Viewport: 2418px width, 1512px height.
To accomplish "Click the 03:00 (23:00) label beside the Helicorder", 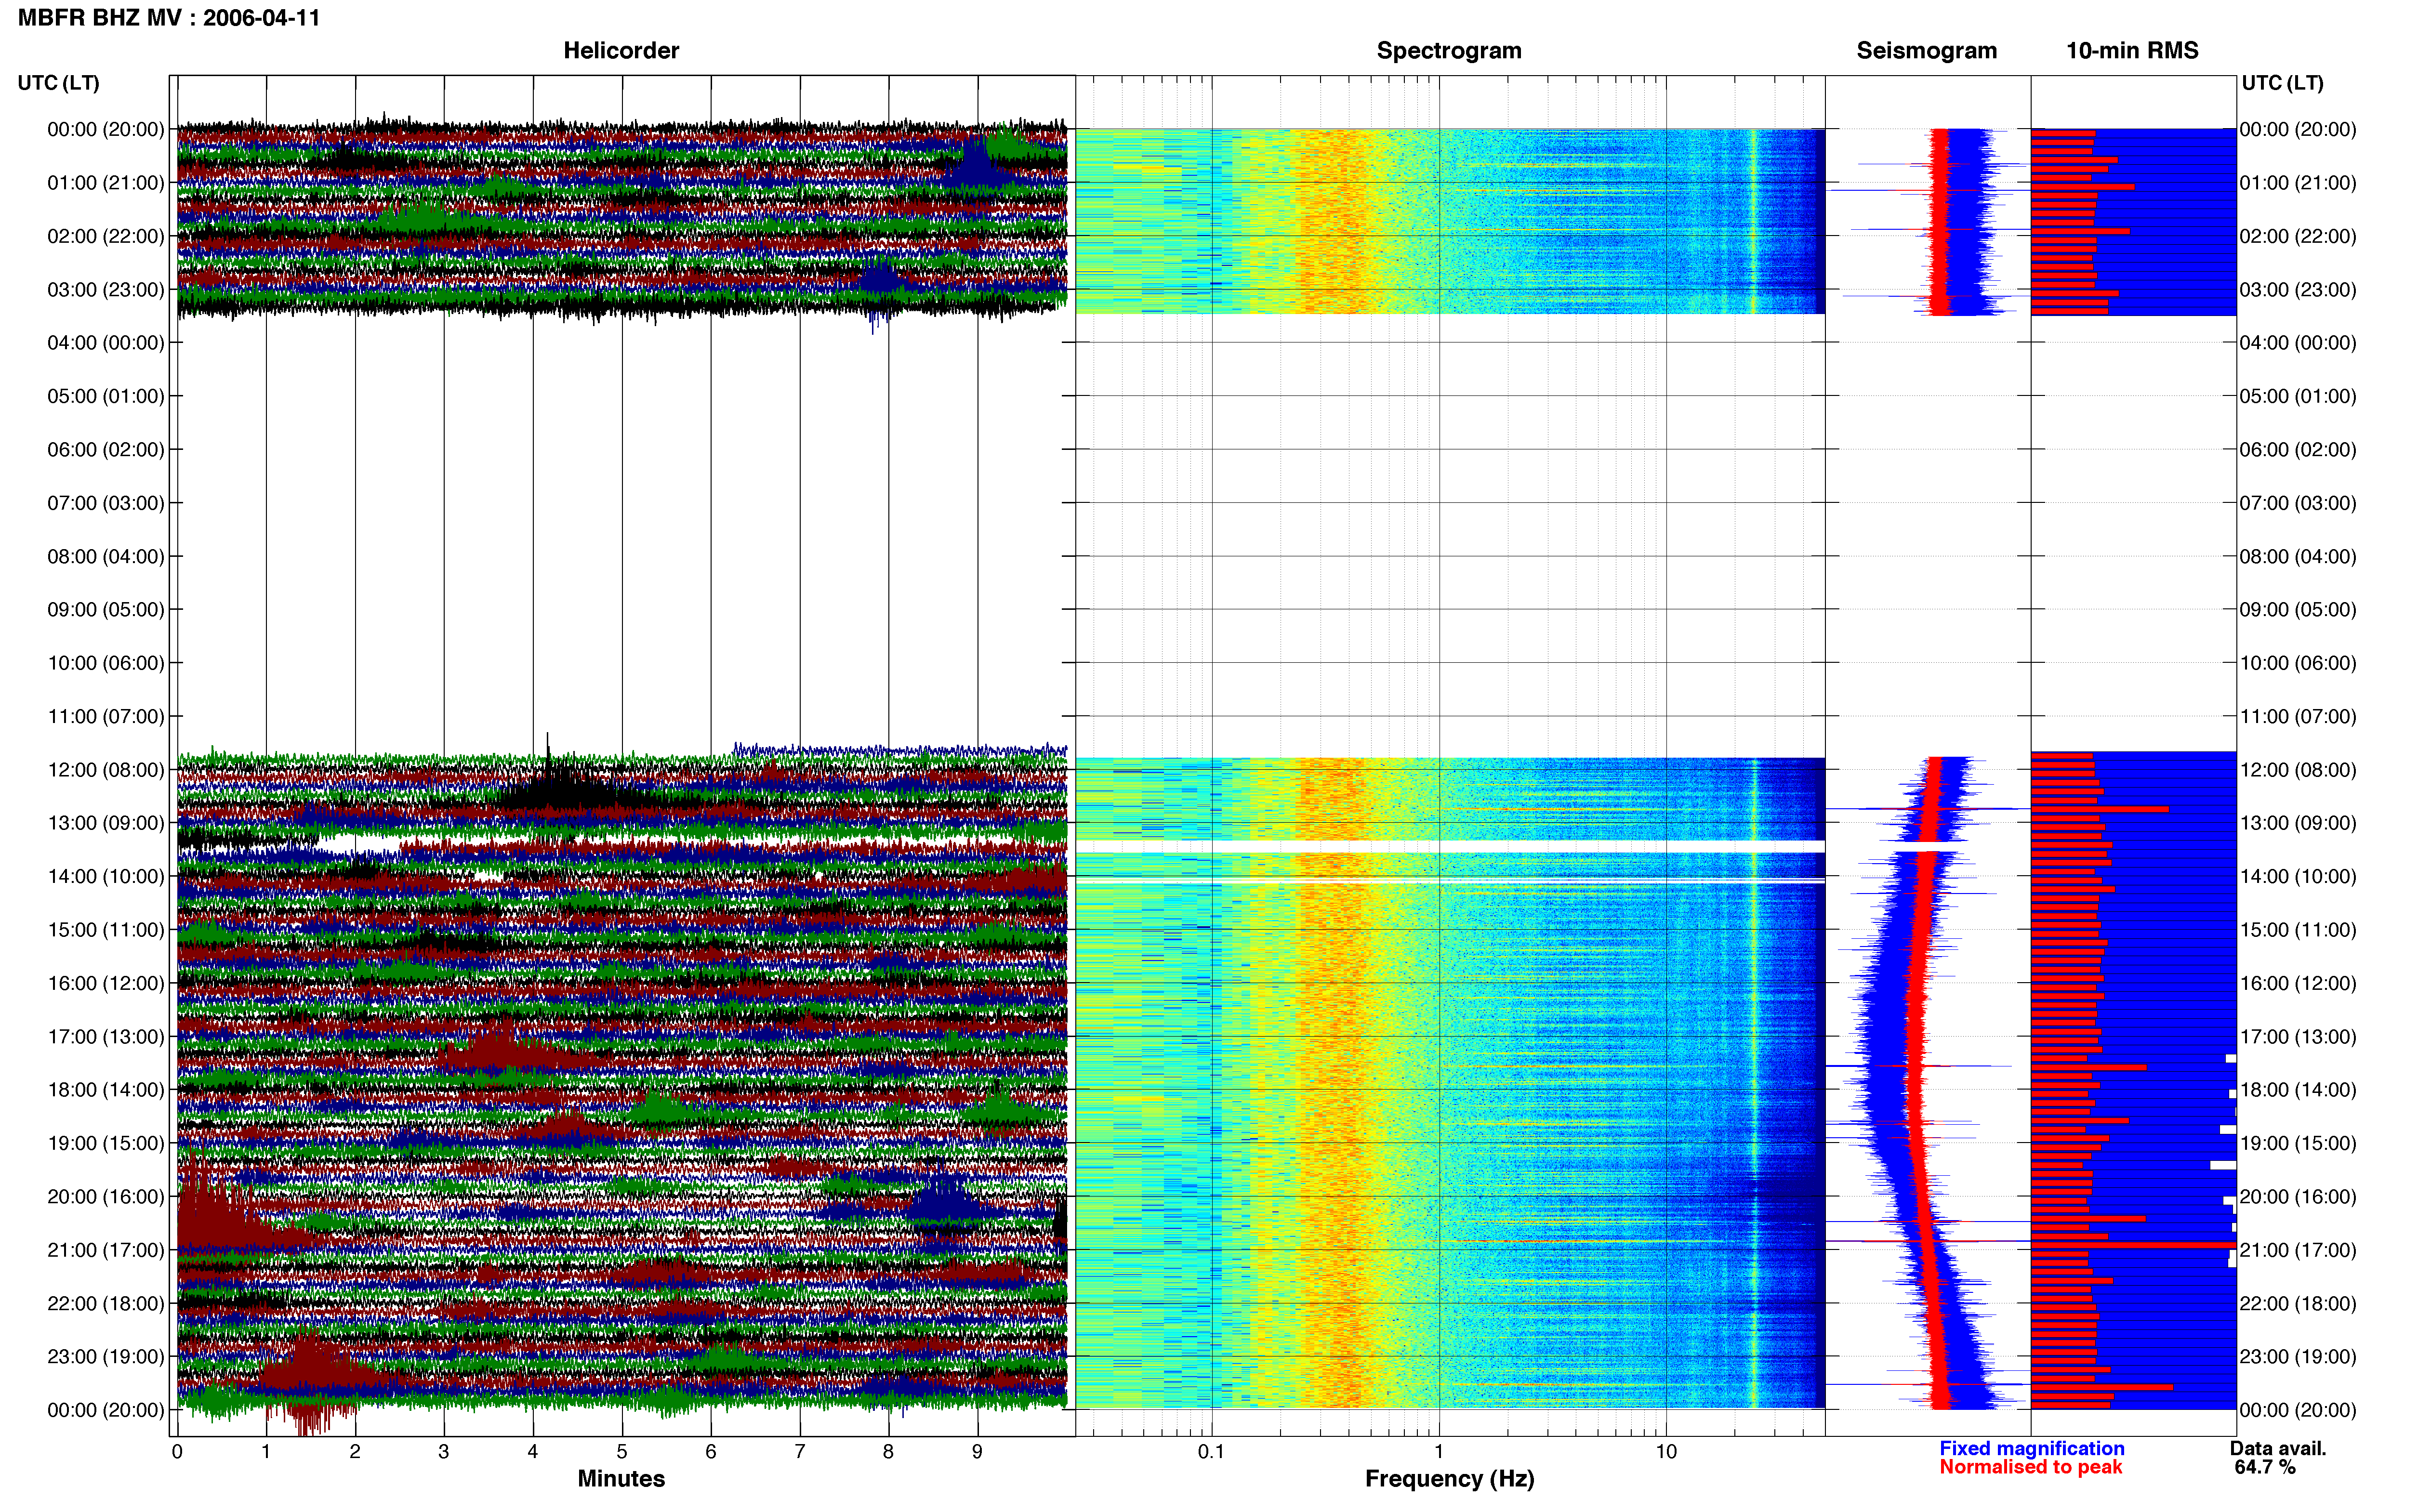I will click(x=106, y=290).
